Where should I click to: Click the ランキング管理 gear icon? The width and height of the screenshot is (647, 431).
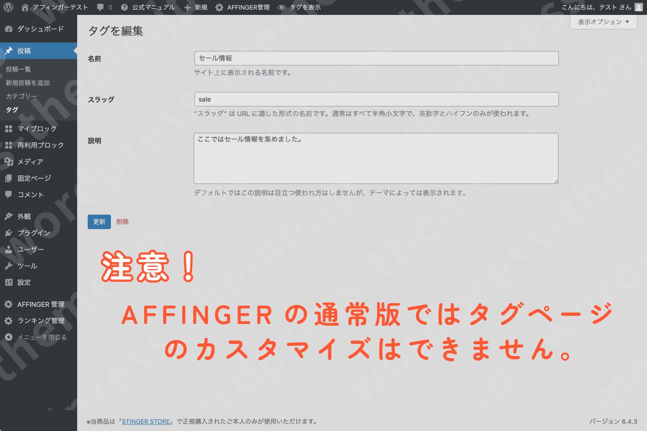coord(8,321)
